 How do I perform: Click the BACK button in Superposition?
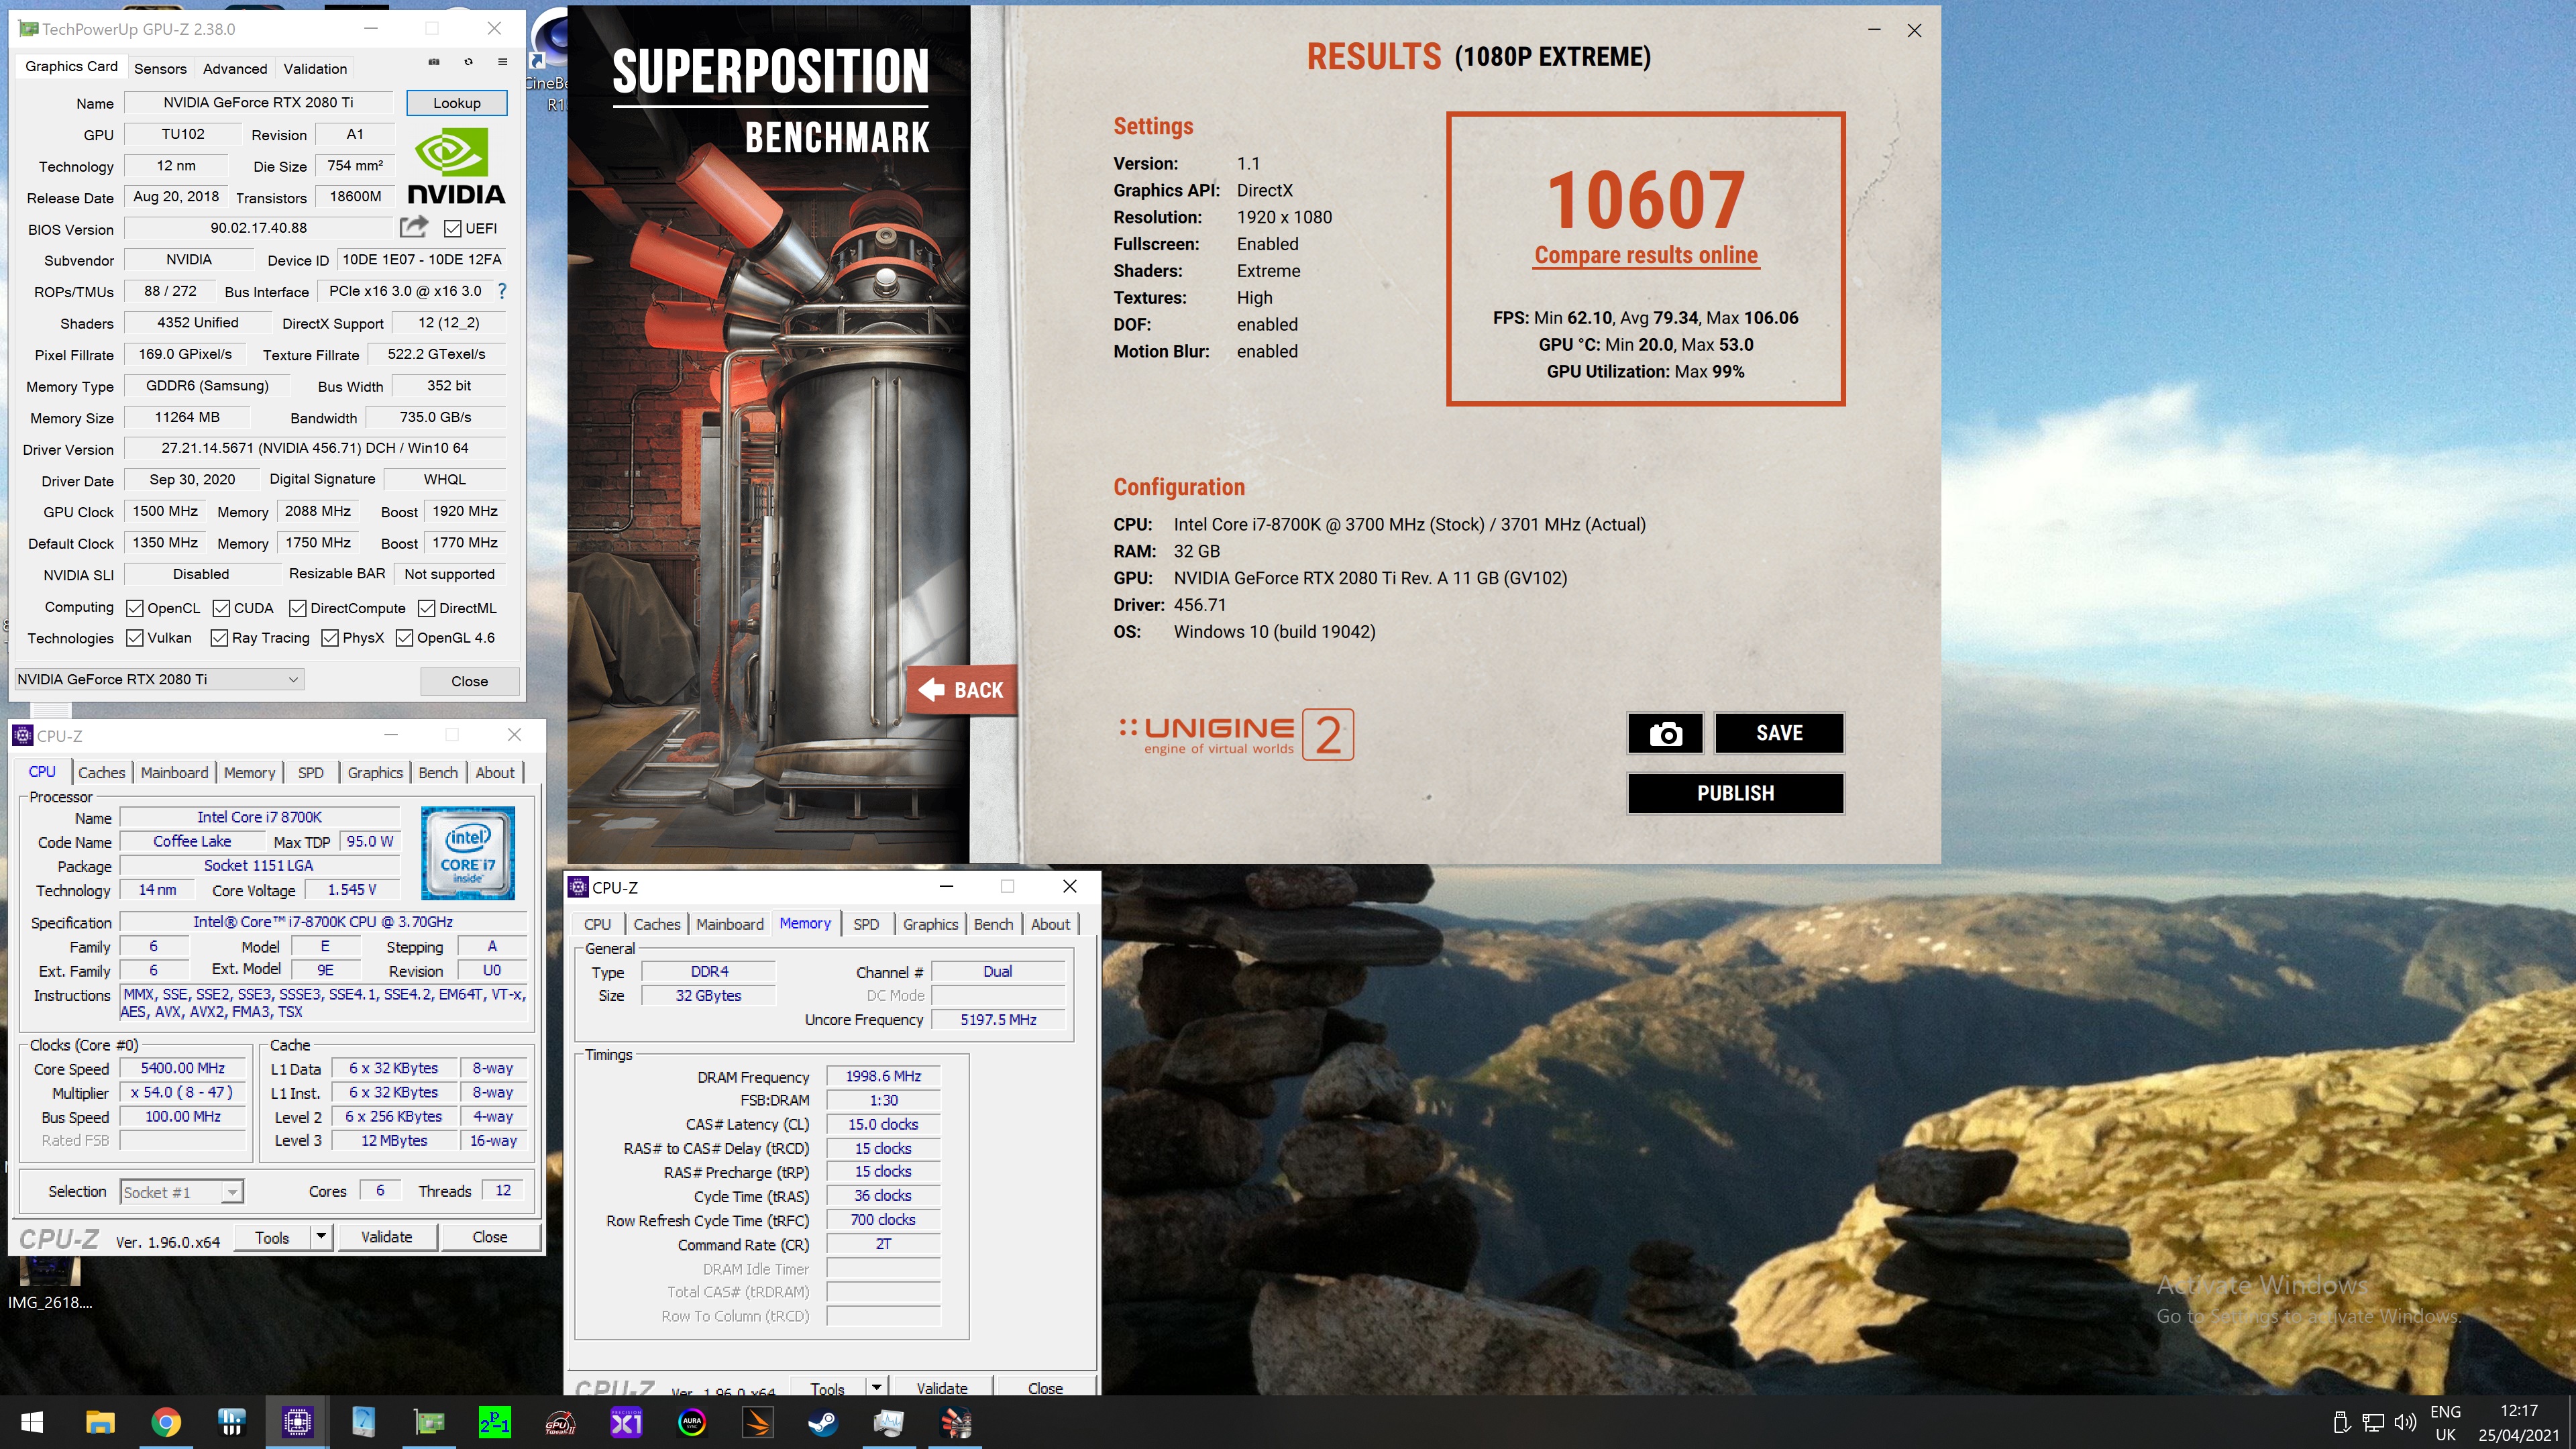961,690
